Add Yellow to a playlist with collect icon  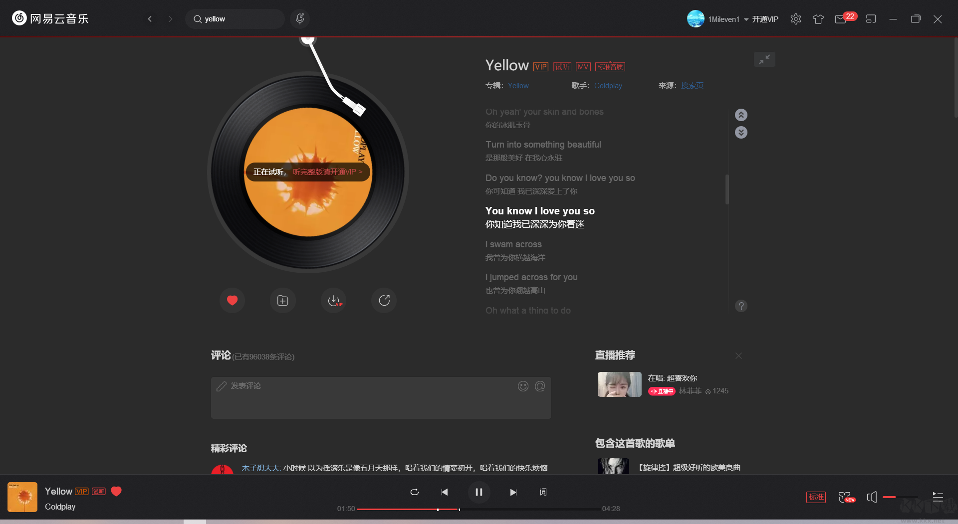pyautogui.click(x=282, y=300)
